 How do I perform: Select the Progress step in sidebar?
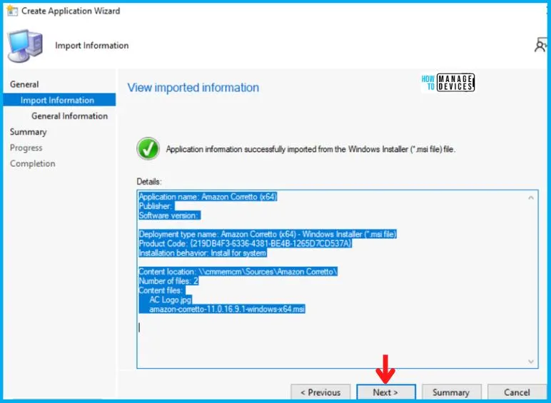26,148
